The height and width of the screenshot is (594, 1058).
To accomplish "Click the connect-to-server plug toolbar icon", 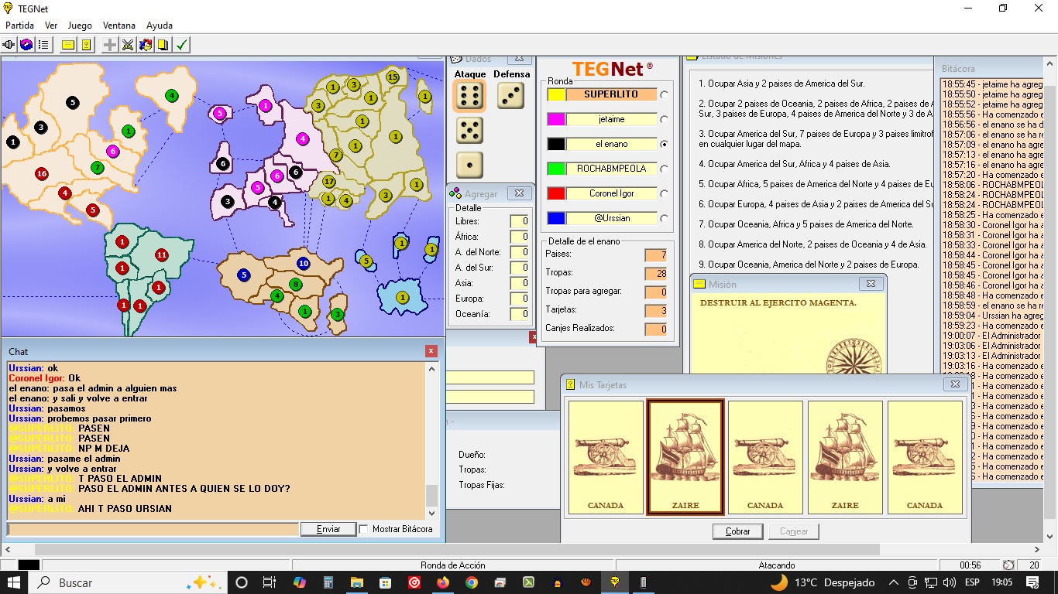I will pyautogui.click(x=9, y=45).
